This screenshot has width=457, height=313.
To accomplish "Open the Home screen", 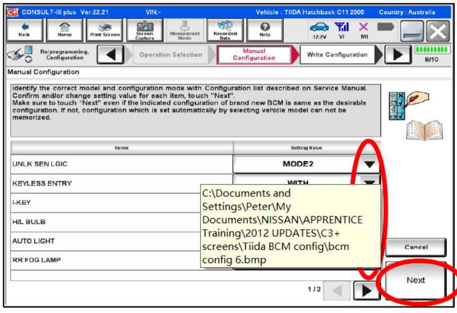I will [x=65, y=30].
